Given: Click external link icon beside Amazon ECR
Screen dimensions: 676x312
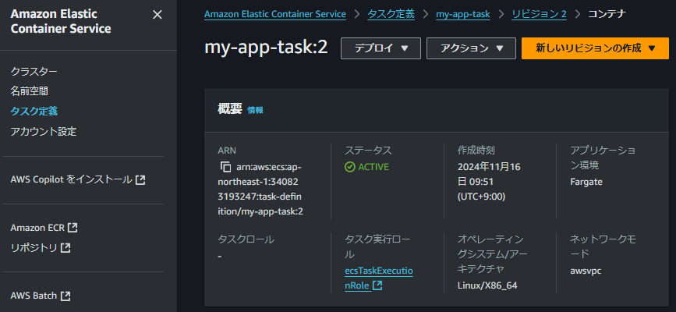Looking at the screenshot, I should click(73, 228).
